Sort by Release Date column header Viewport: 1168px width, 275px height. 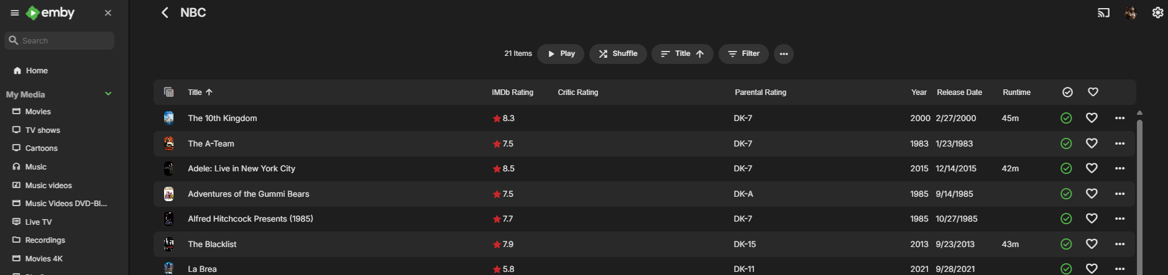(959, 92)
